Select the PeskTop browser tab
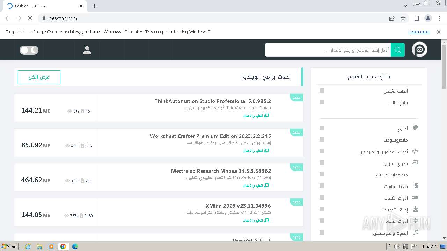Screen dimensions: 447x251 point(44,6)
